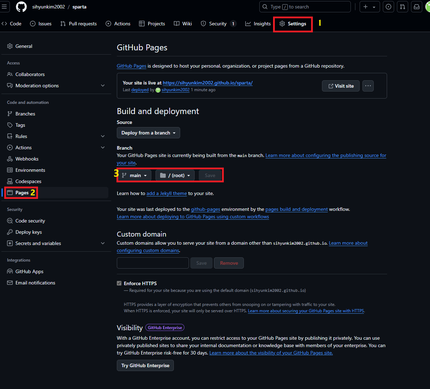Image resolution: width=430 pixels, height=389 pixels.
Task: Expand the Actions sidebar section
Action: point(56,148)
